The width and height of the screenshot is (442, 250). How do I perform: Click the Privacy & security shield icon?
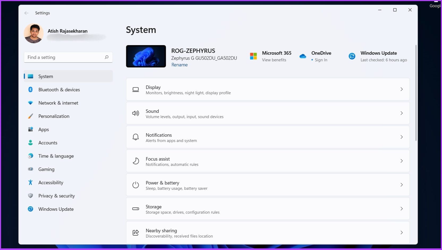tap(31, 196)
